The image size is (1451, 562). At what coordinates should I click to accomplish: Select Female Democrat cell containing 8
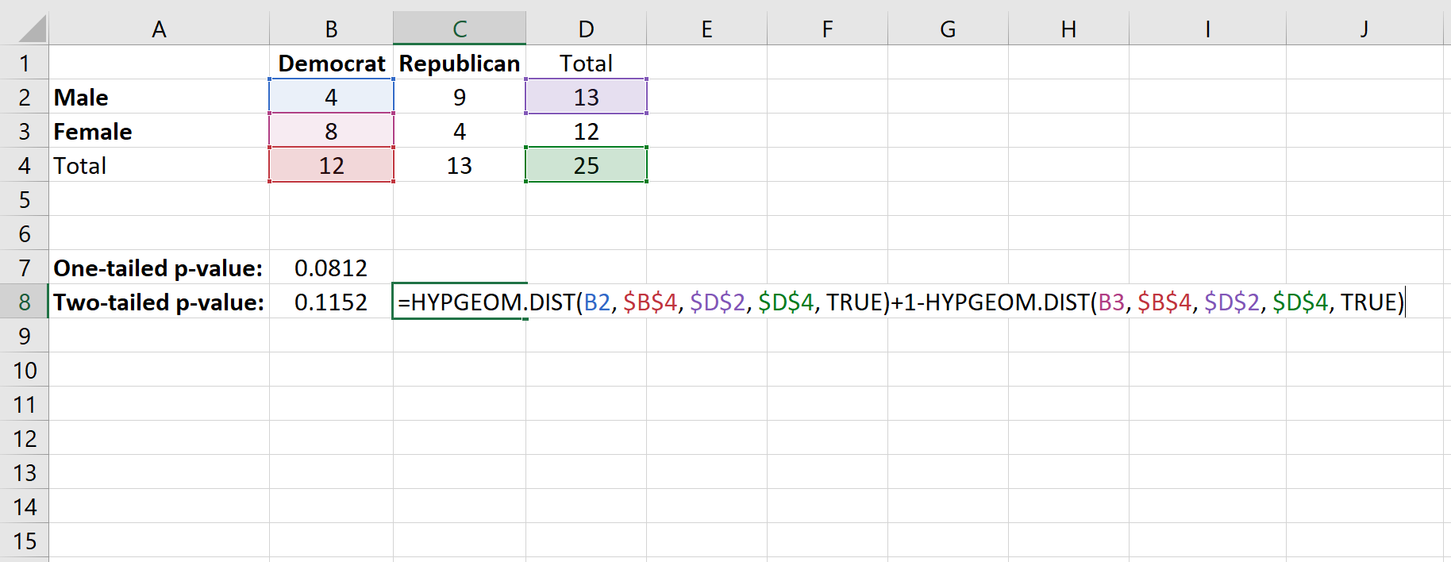(331, 132)
